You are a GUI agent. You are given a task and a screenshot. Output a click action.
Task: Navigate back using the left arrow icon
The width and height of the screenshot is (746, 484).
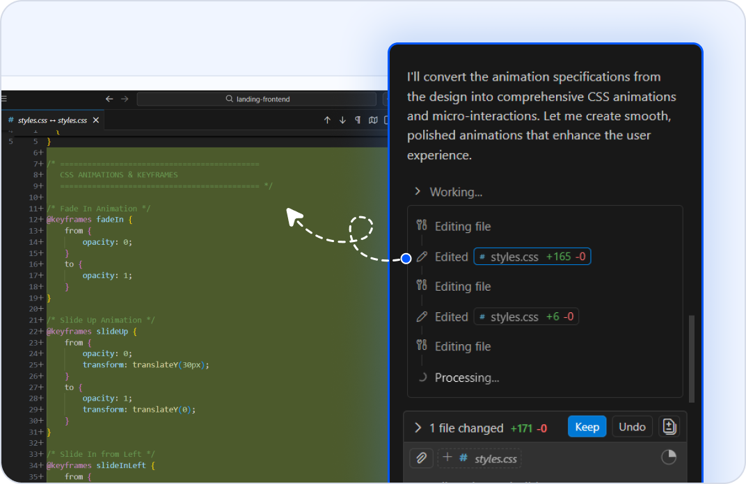point(109,99)
